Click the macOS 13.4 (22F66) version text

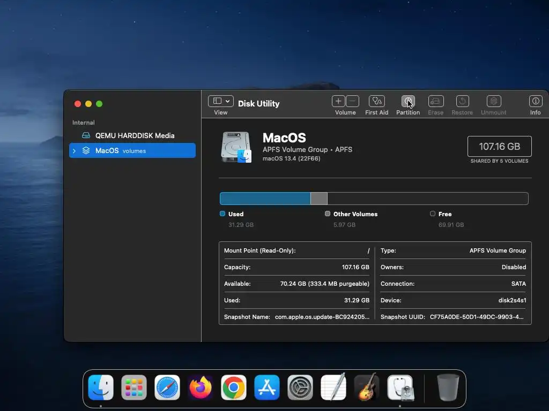click(291, 158)
